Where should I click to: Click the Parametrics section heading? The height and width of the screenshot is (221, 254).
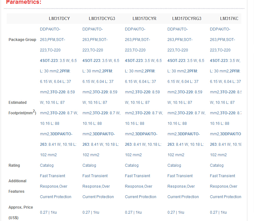(23, 3)
